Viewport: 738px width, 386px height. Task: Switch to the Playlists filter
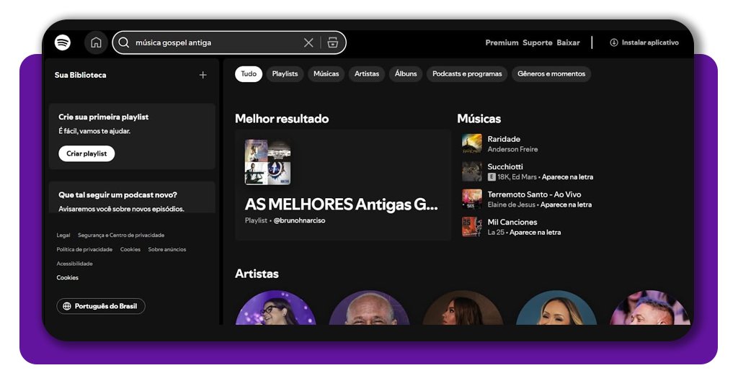(285, 73)
